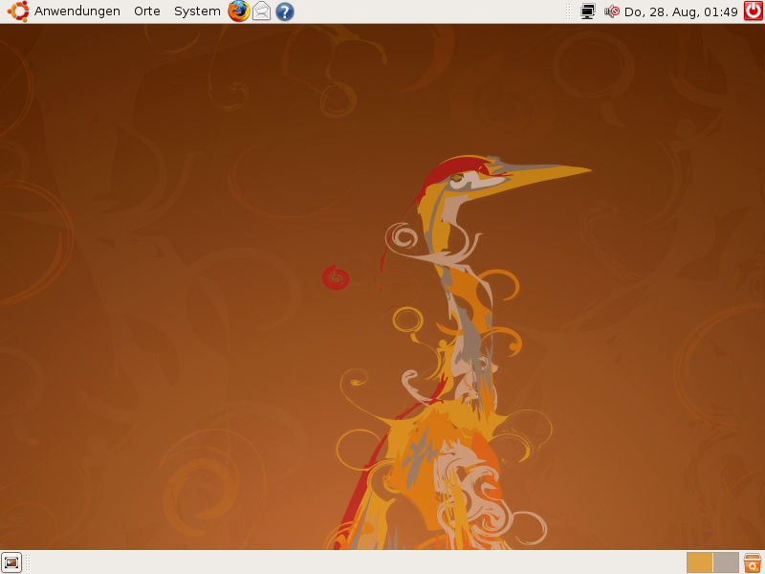Open the calendar from the date and time
This screenshot has height=574, width=765.
tap(681, 11)
